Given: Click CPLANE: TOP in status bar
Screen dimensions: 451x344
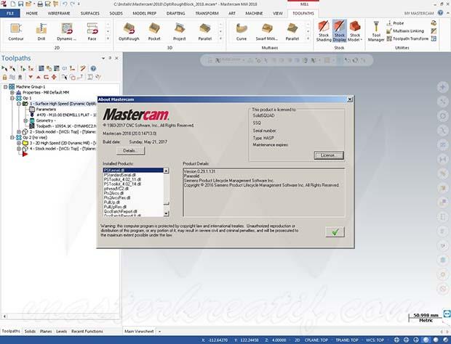Looking at the screenshot, I should (x=316, y=340).
